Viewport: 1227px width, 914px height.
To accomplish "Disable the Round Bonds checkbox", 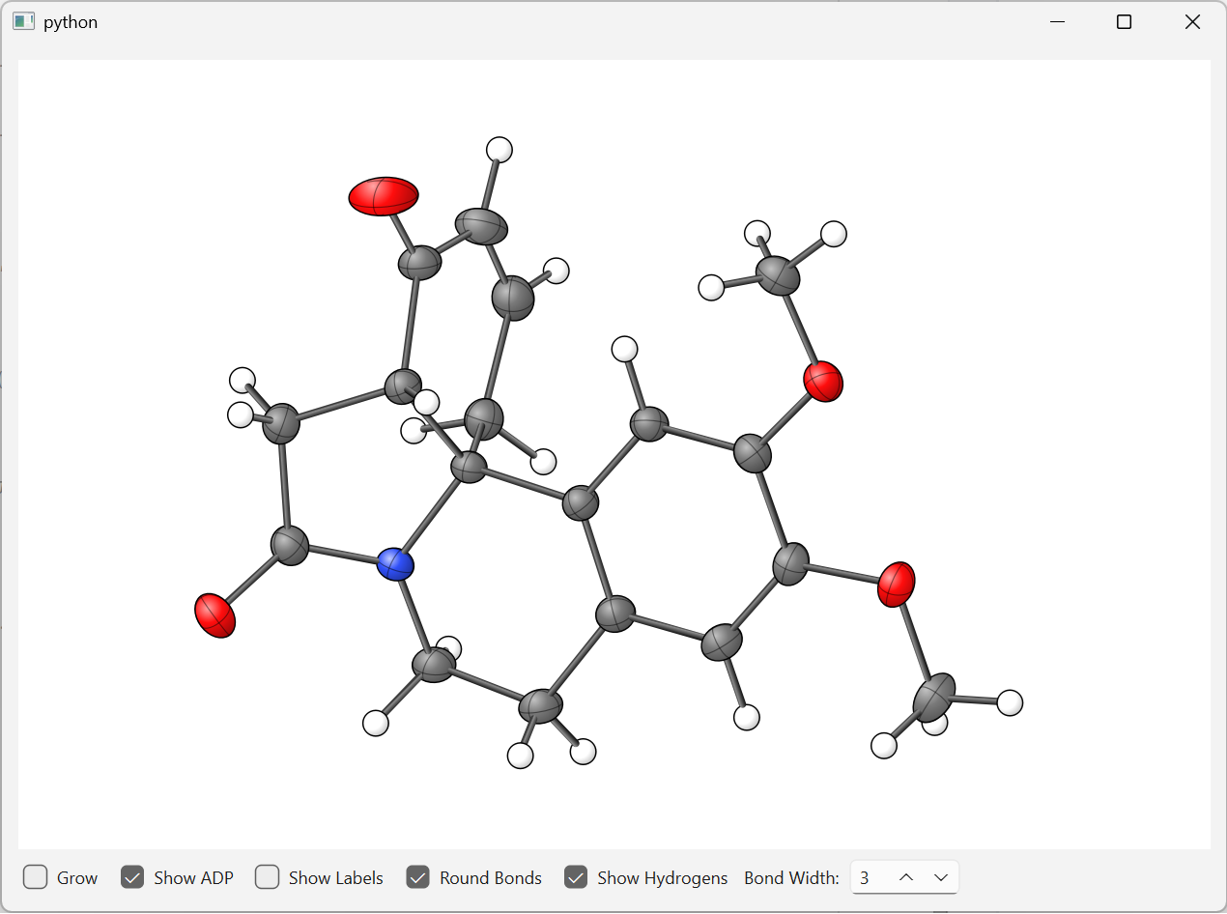I will point(417,877).
